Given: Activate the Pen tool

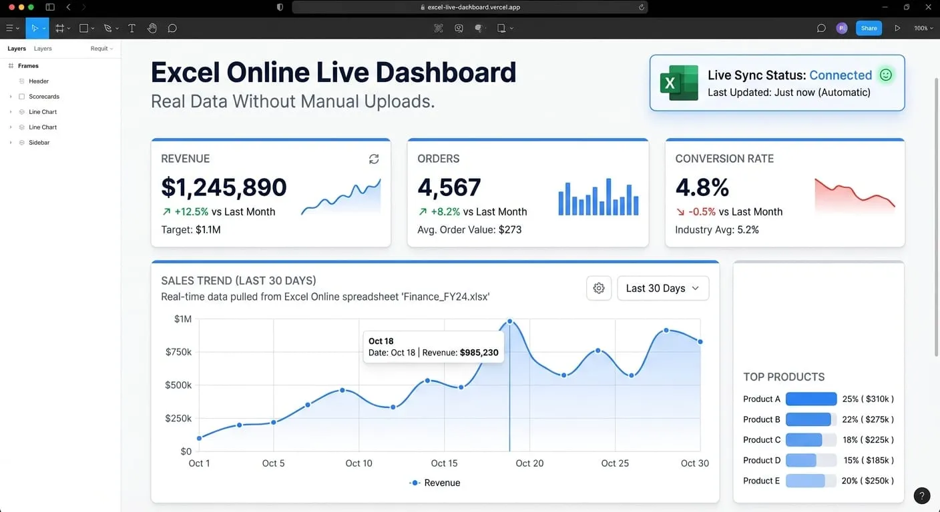Looking at the screenshot, I should point(108,28).
